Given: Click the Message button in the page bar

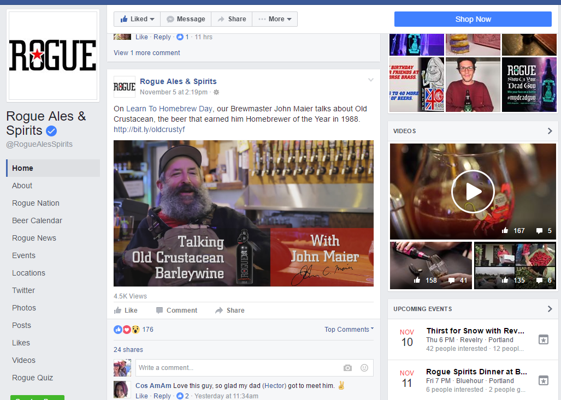Looking at the screenshot, I should tap(186, 19).
